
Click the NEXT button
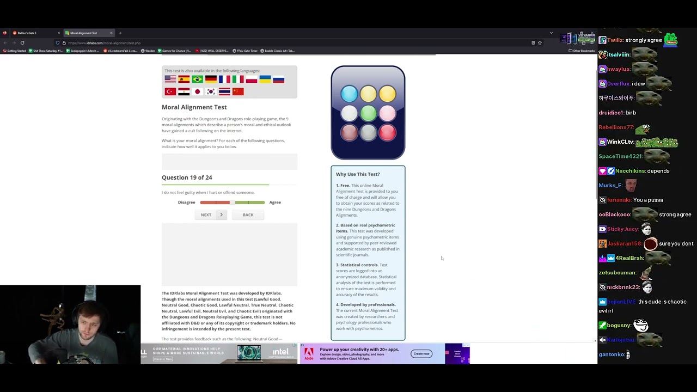coord(211,215)
